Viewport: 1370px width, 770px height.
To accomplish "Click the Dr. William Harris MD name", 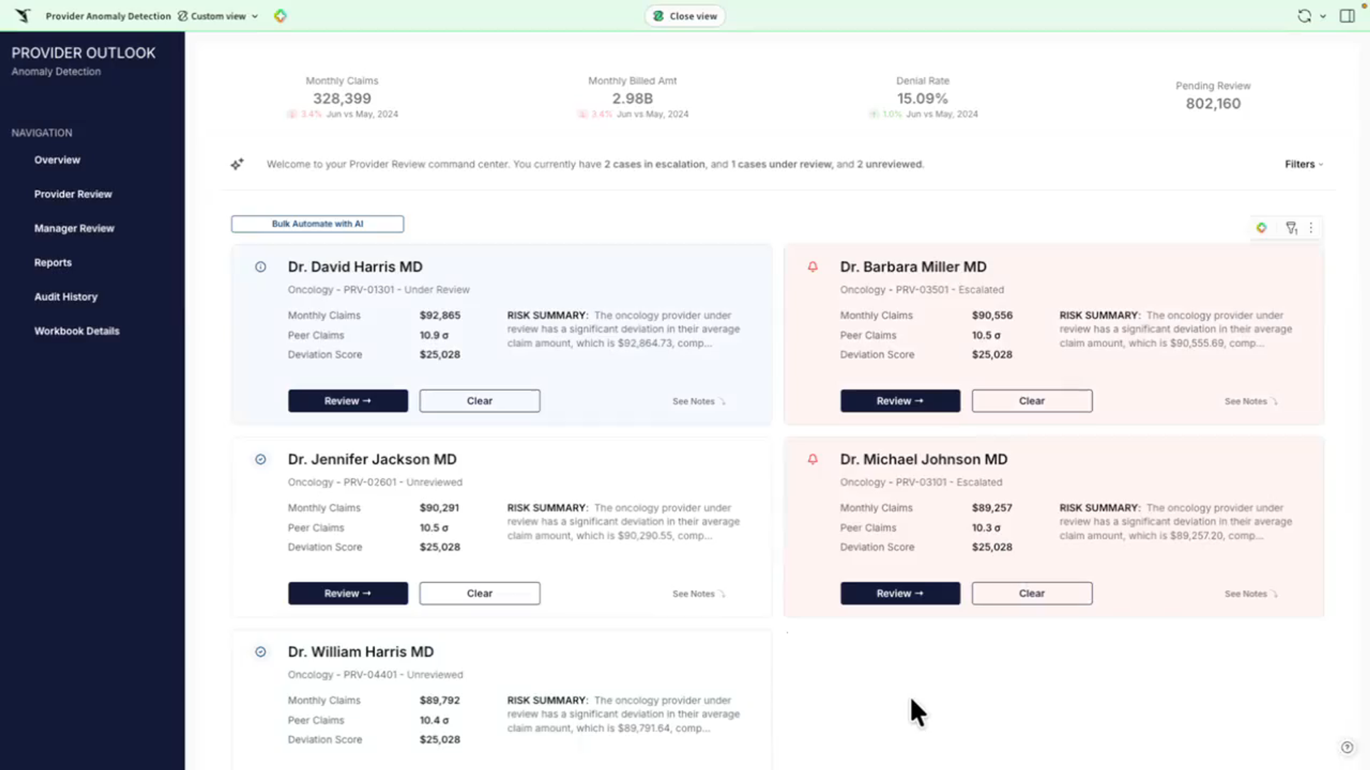I will (361, 652).
